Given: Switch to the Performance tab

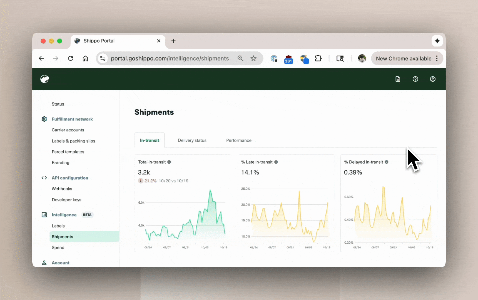Looking at the screenshot, I should pyautogui.click(x=239, y=140).
